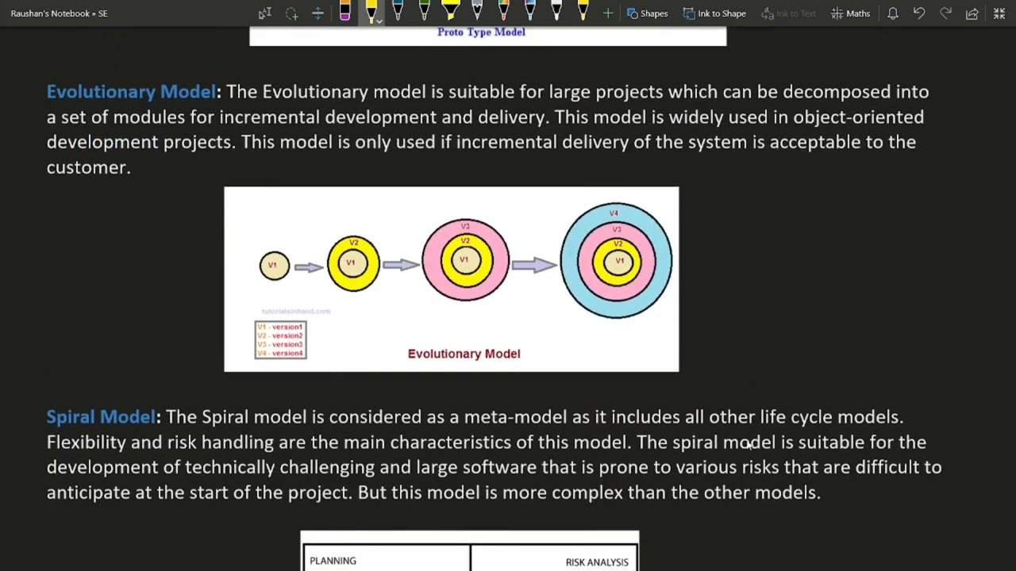Exit full-screen mode with collapse arrows icon

999,13
